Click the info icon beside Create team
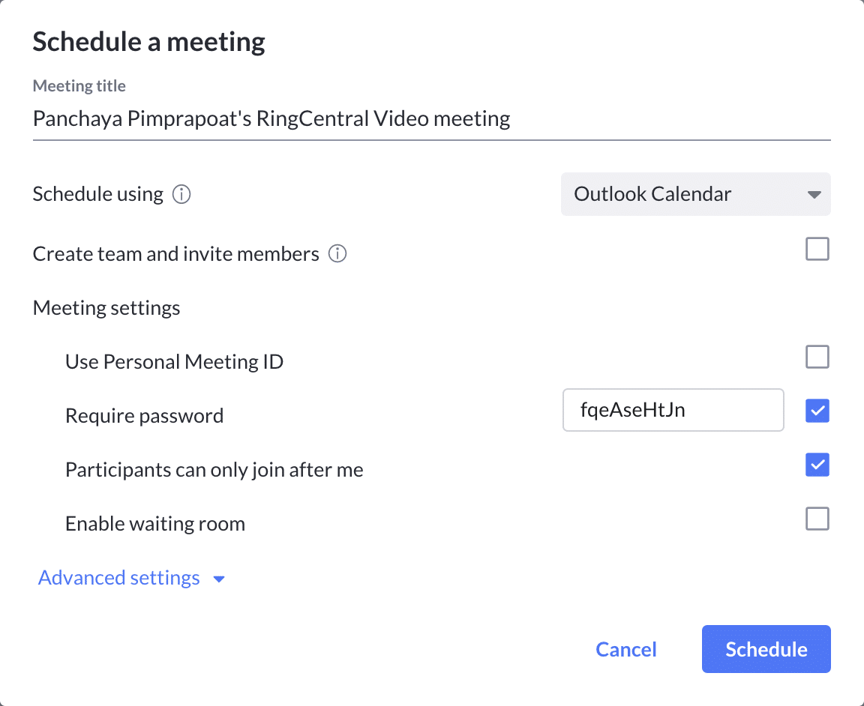864x706 pixels. [x=337, y=255]
